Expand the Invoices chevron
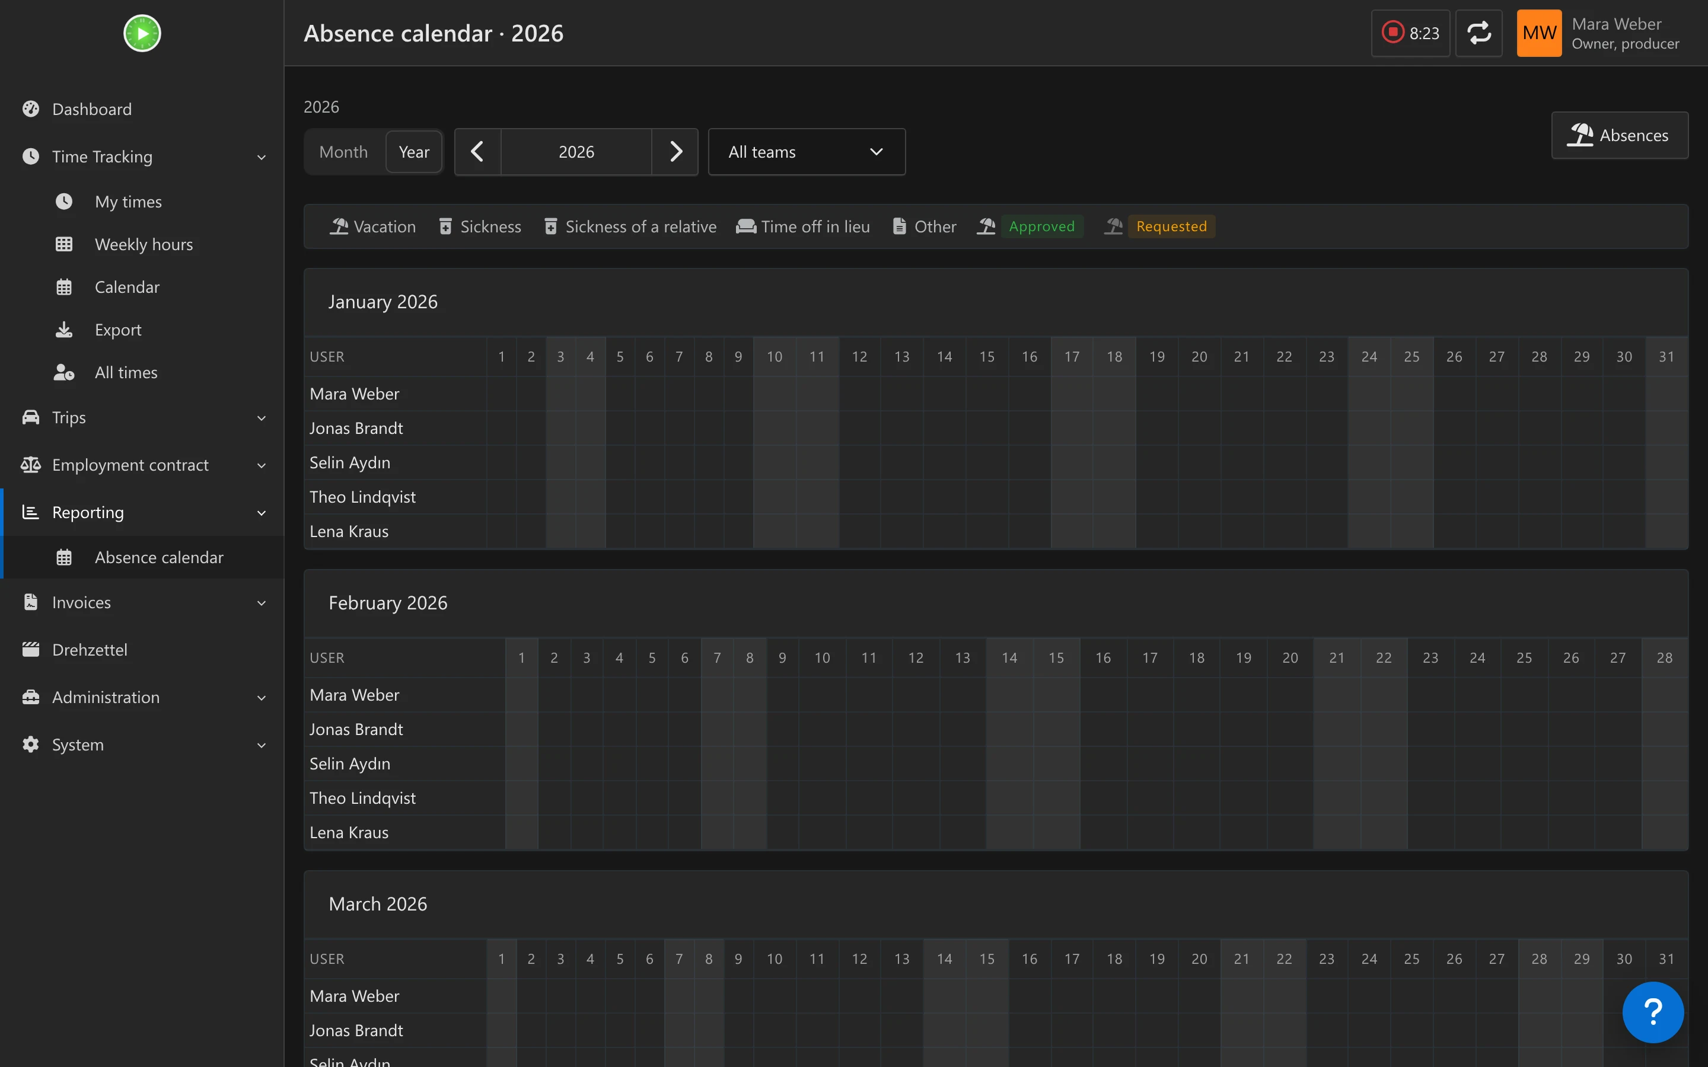 tap(261, 603)
